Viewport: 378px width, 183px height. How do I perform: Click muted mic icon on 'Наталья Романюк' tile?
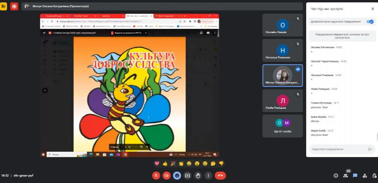[298, 44]
